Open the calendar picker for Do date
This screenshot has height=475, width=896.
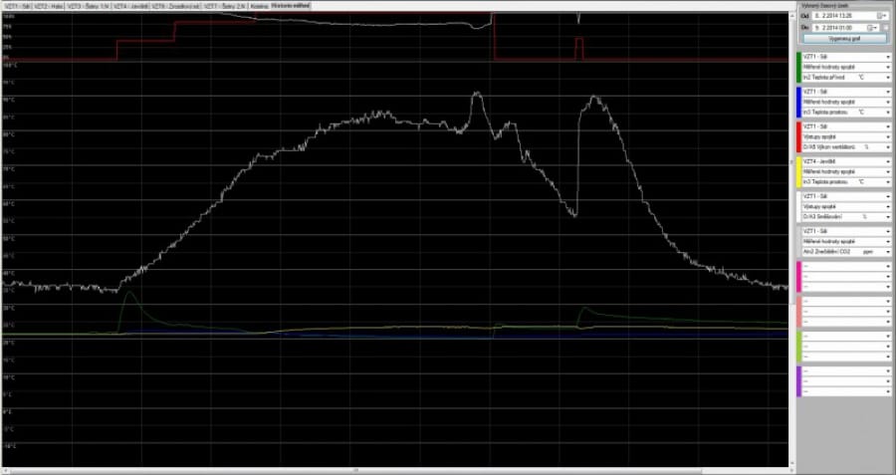tap(874, 28)
